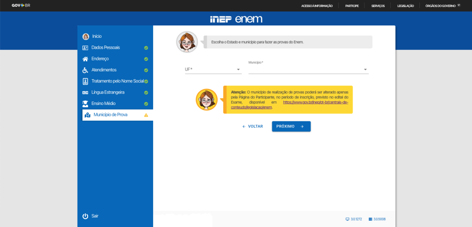Click the avatar icon next to Início
This screenshot has height=227, width=472.
click(86, 37)
